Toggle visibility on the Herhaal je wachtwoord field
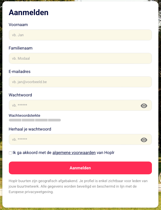The height and width of the screenshot is (210, 161). click(144, 140)
